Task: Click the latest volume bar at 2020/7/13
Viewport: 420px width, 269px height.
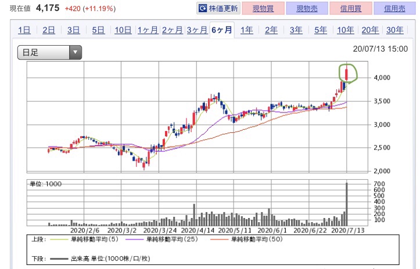Action: point(347,204)
